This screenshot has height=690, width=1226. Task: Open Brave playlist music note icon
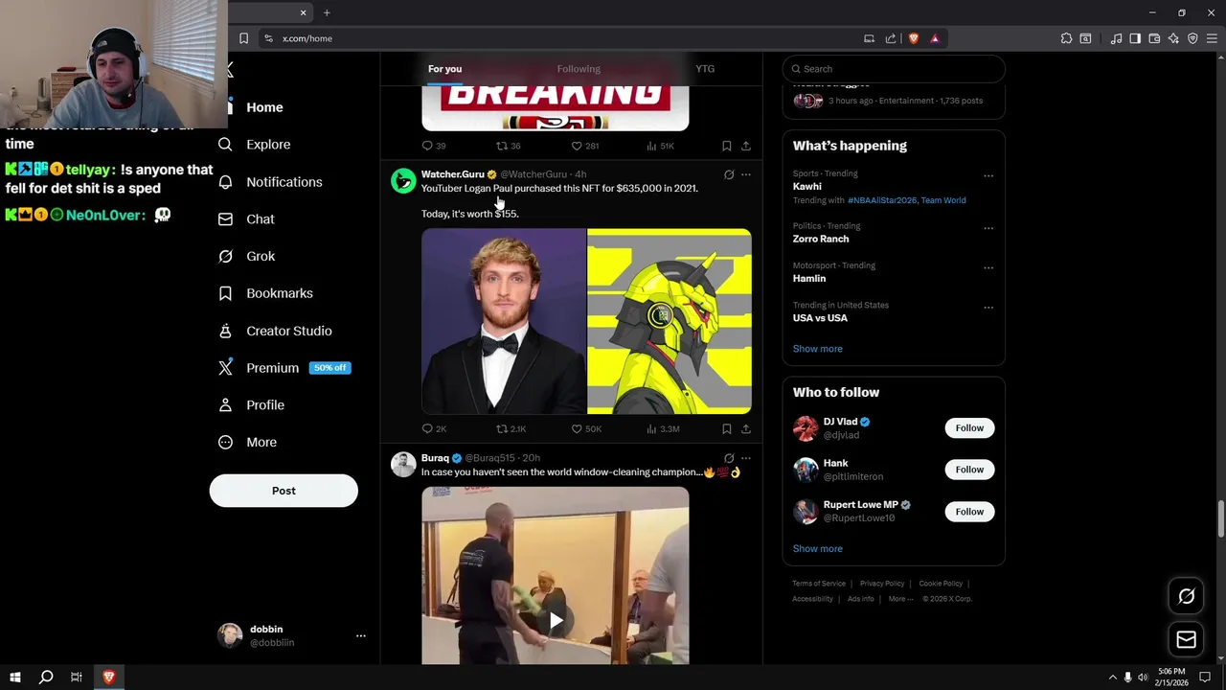(x=1116, y=38)
